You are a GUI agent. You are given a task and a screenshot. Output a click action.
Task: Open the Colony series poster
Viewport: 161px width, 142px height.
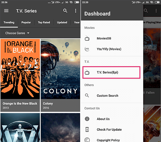61,75
